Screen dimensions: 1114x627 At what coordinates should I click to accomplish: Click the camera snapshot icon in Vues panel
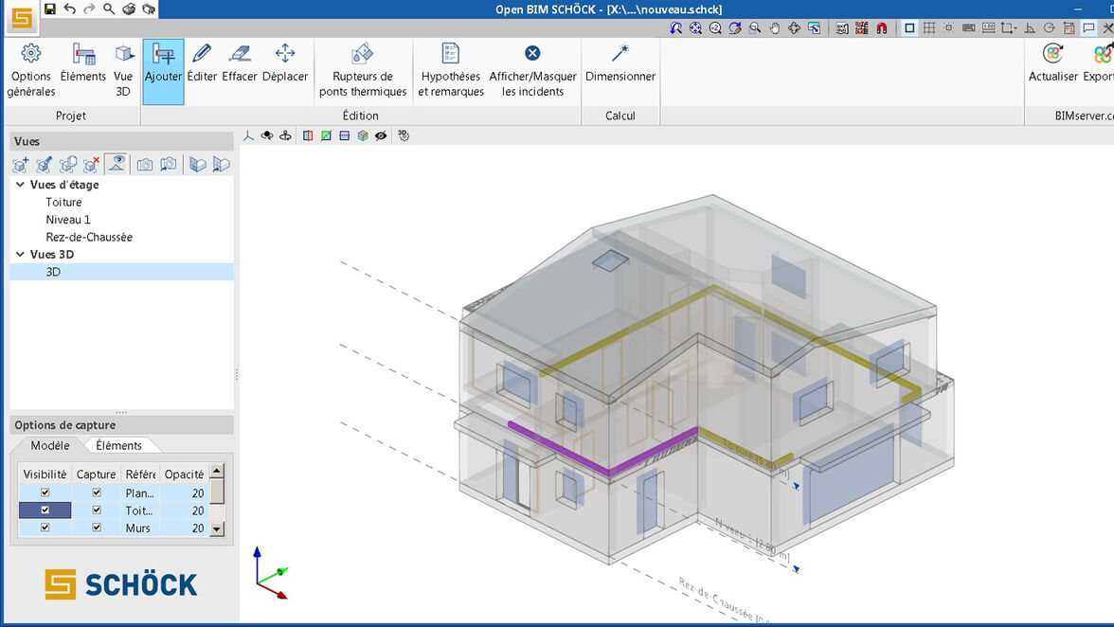click(x=144, y=164)
